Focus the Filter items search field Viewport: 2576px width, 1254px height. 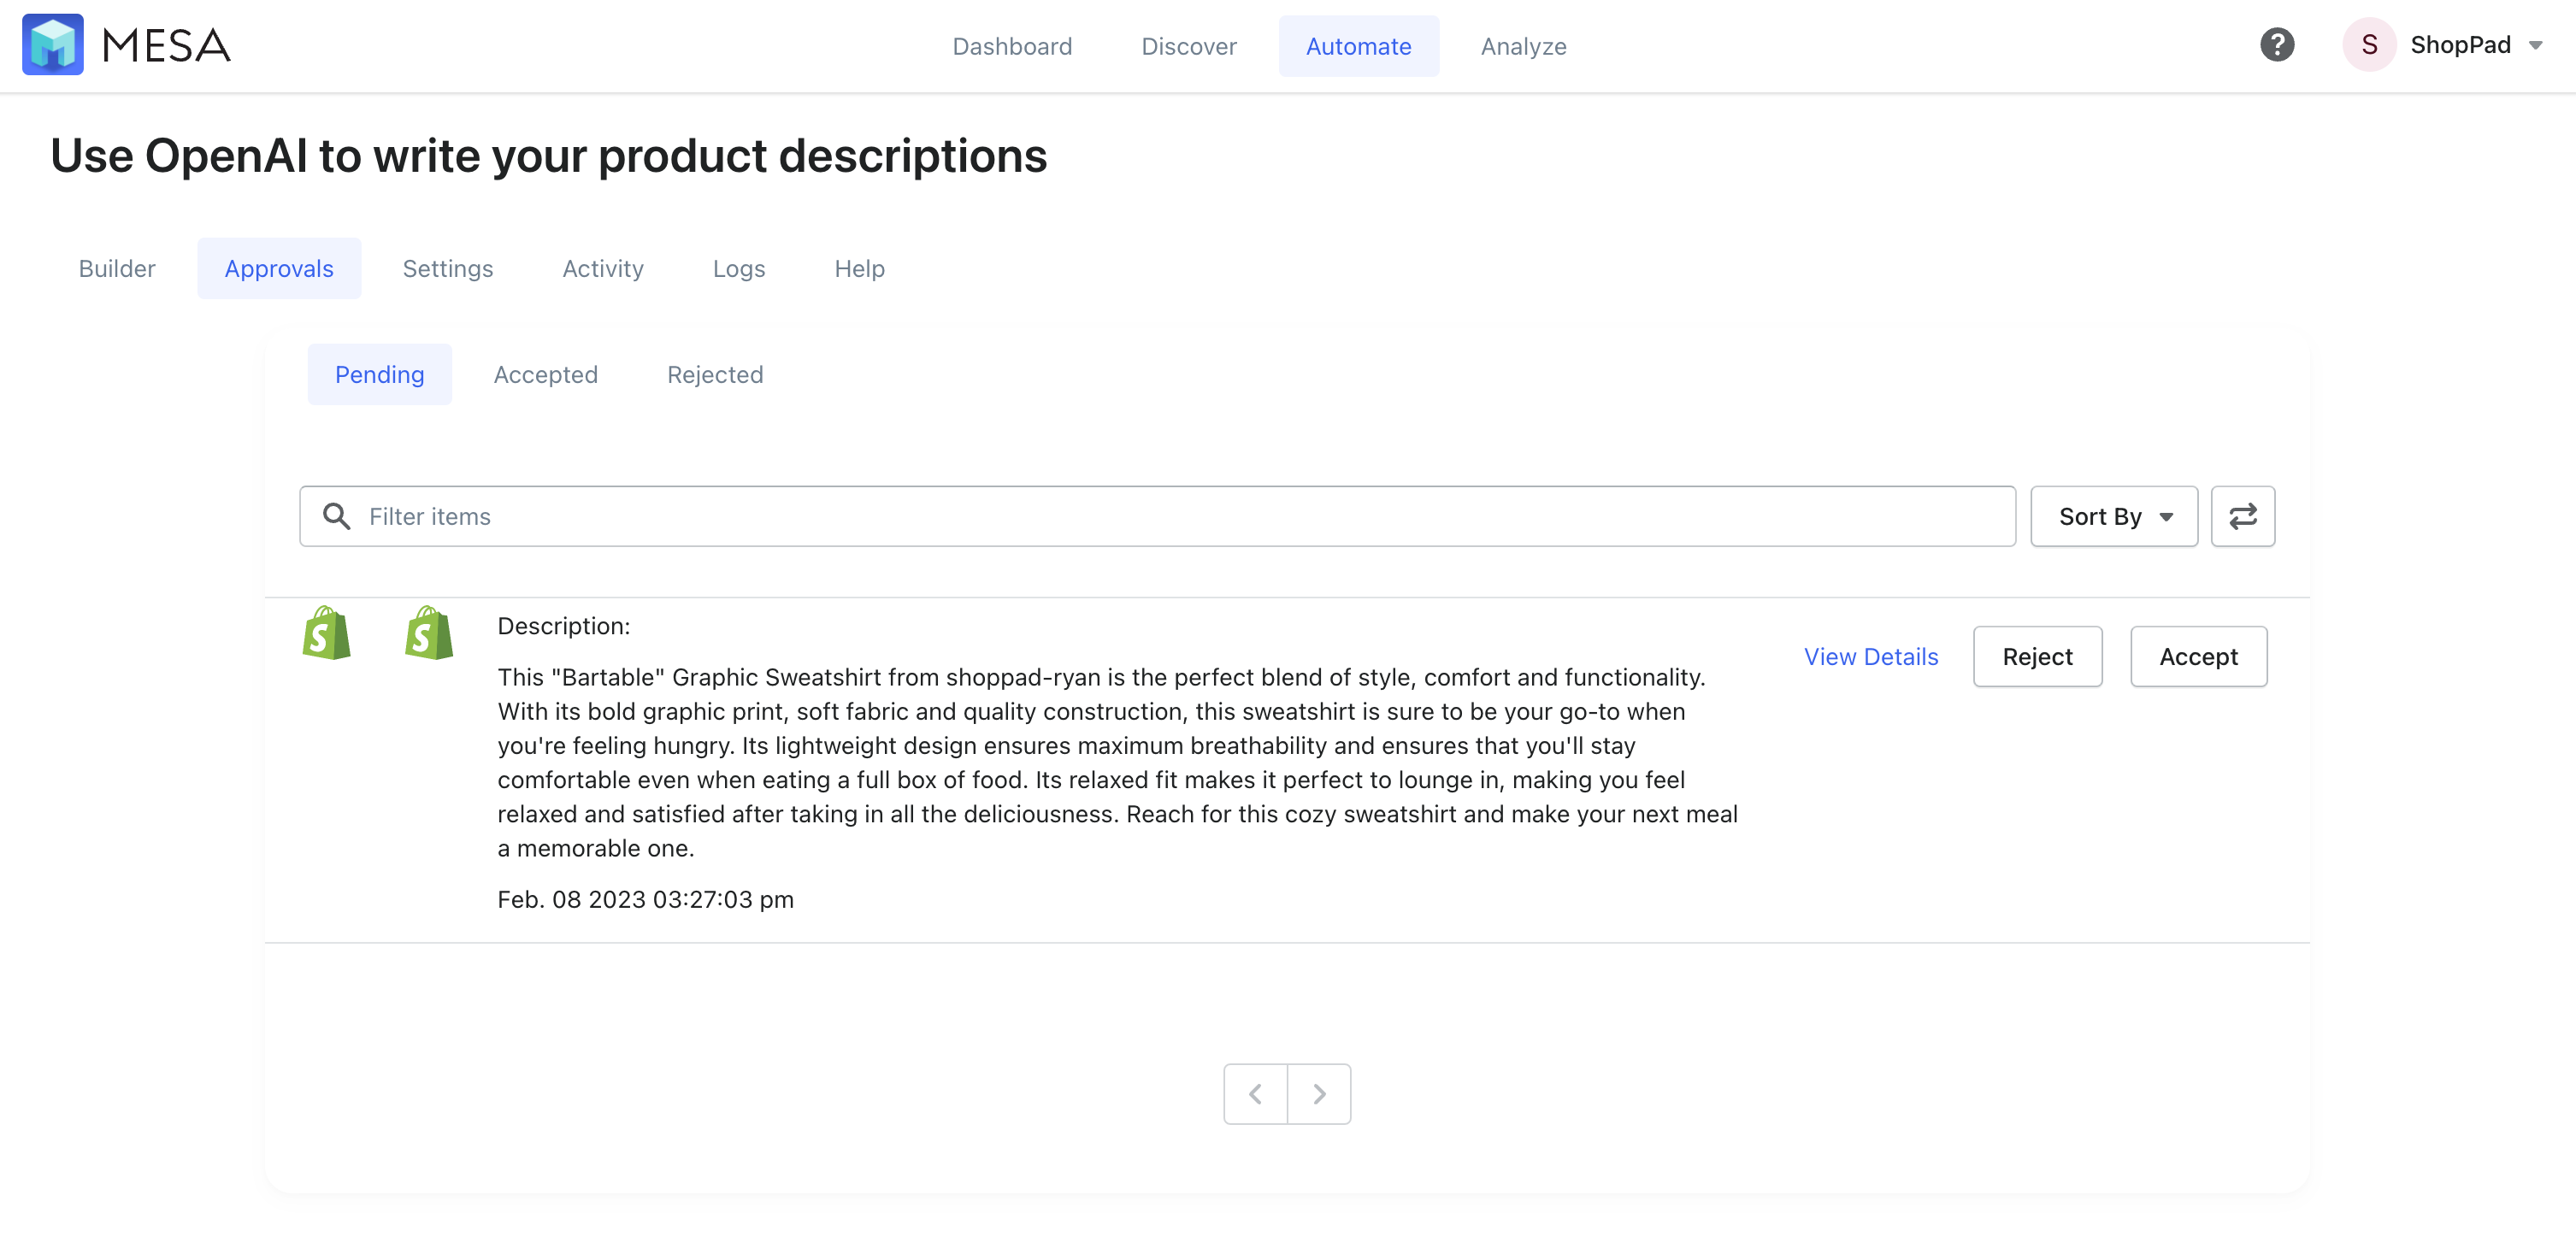[x=1157, y=516]
